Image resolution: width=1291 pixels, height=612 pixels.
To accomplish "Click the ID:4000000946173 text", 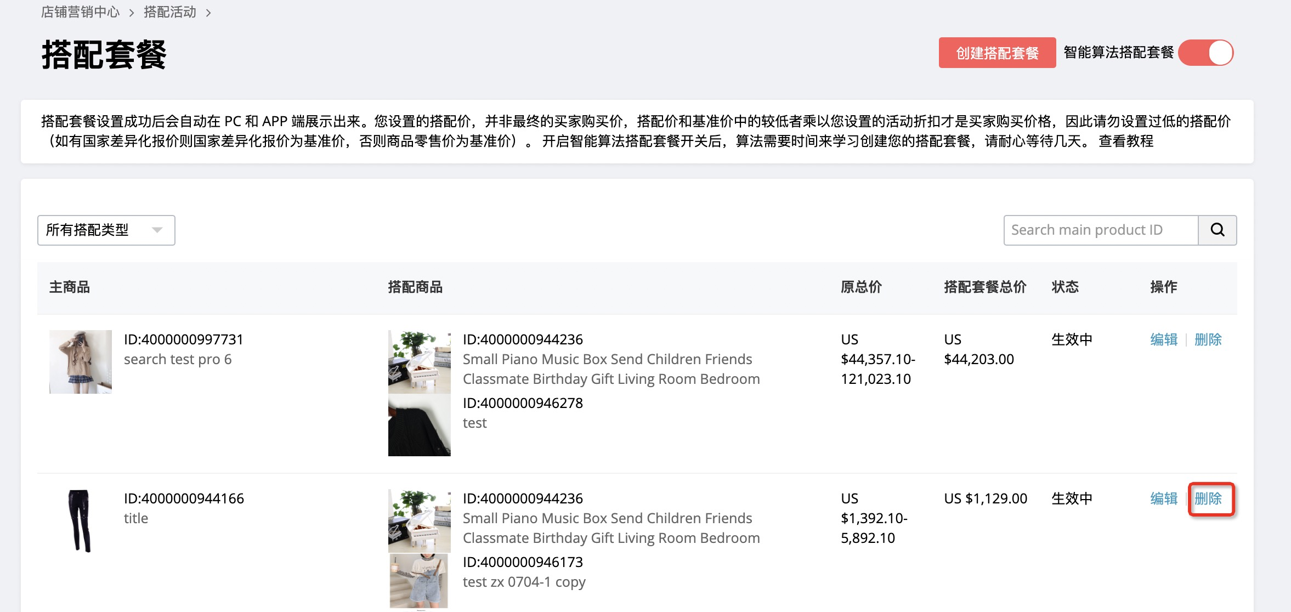I will point(523,562).
